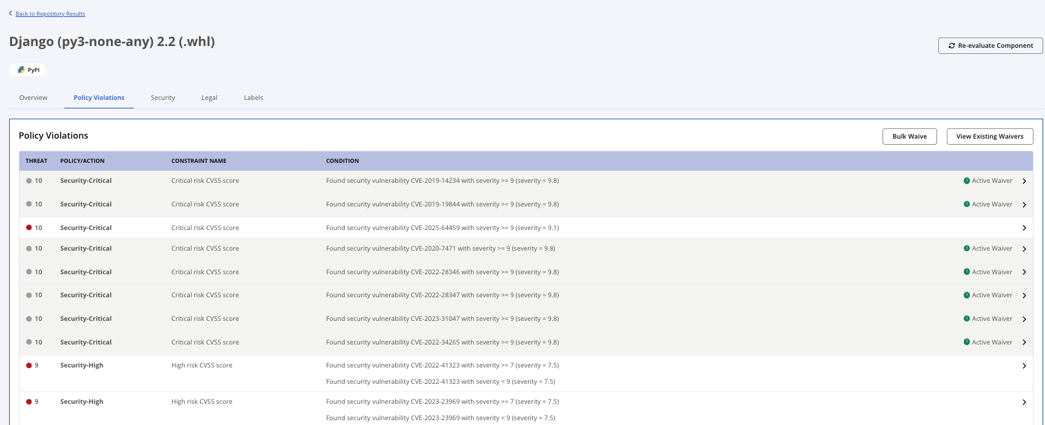This screenshot has width=1045, height=425.
Task: Click red threat dot for CVE-2022-41323
Action: 28,365
